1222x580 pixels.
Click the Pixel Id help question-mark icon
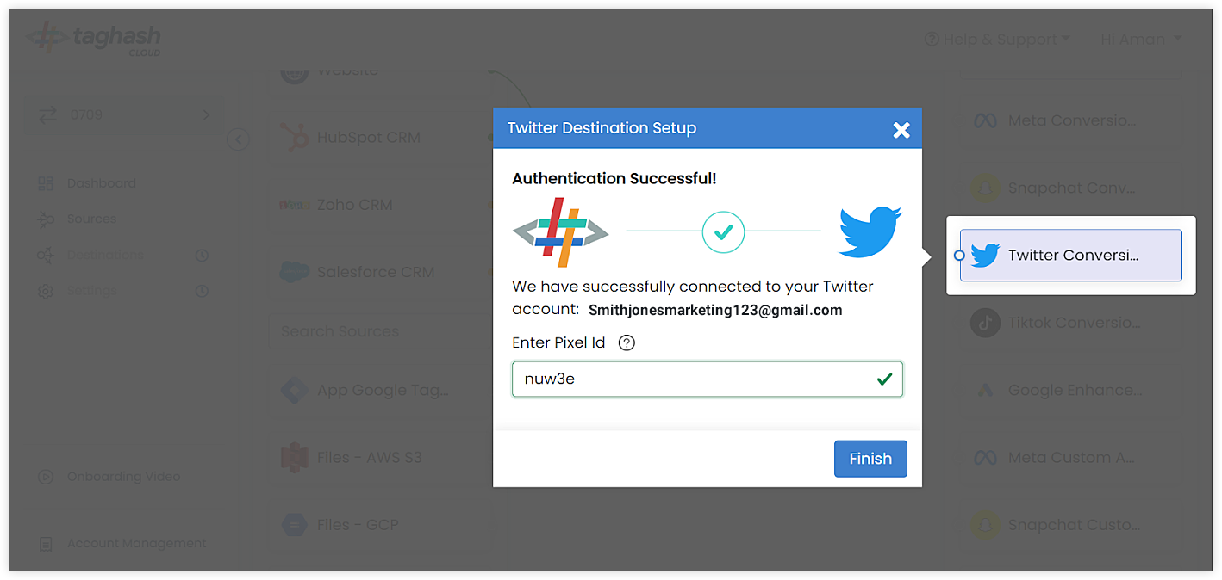pyautogui.click(x=627, y=342)
